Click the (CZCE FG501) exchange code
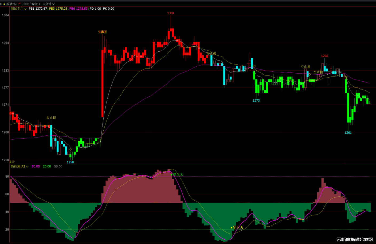This screenshot has width=376, height=244. coord(31,4)
